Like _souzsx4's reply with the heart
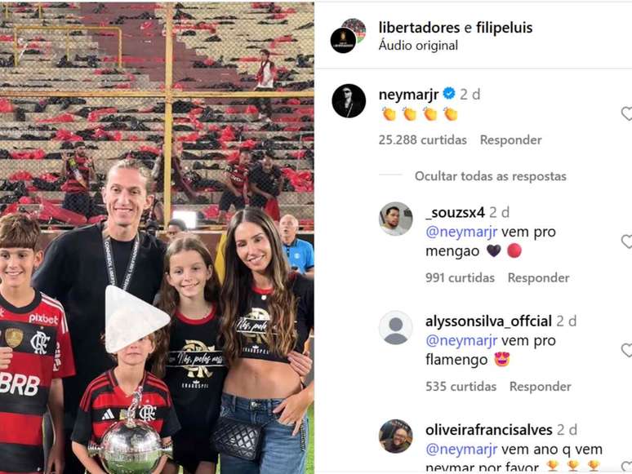The width and height of the screenshot is (632, 474). point(626,241)
